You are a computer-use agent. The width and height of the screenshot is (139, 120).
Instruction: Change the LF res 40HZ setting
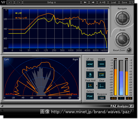pyautogui.click(x=90, y=64)
